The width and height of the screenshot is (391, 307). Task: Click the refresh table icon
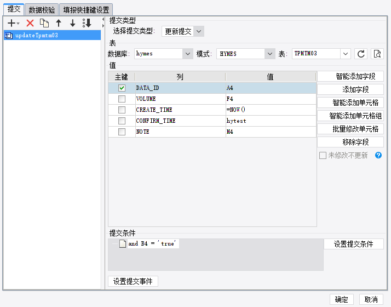(x=361, y=54)
